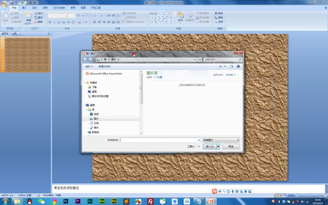The height and width of the screenshot is (205, 328).
Task: Click the forward arrow in the insert picture dialog
Action: coord(90,60)
